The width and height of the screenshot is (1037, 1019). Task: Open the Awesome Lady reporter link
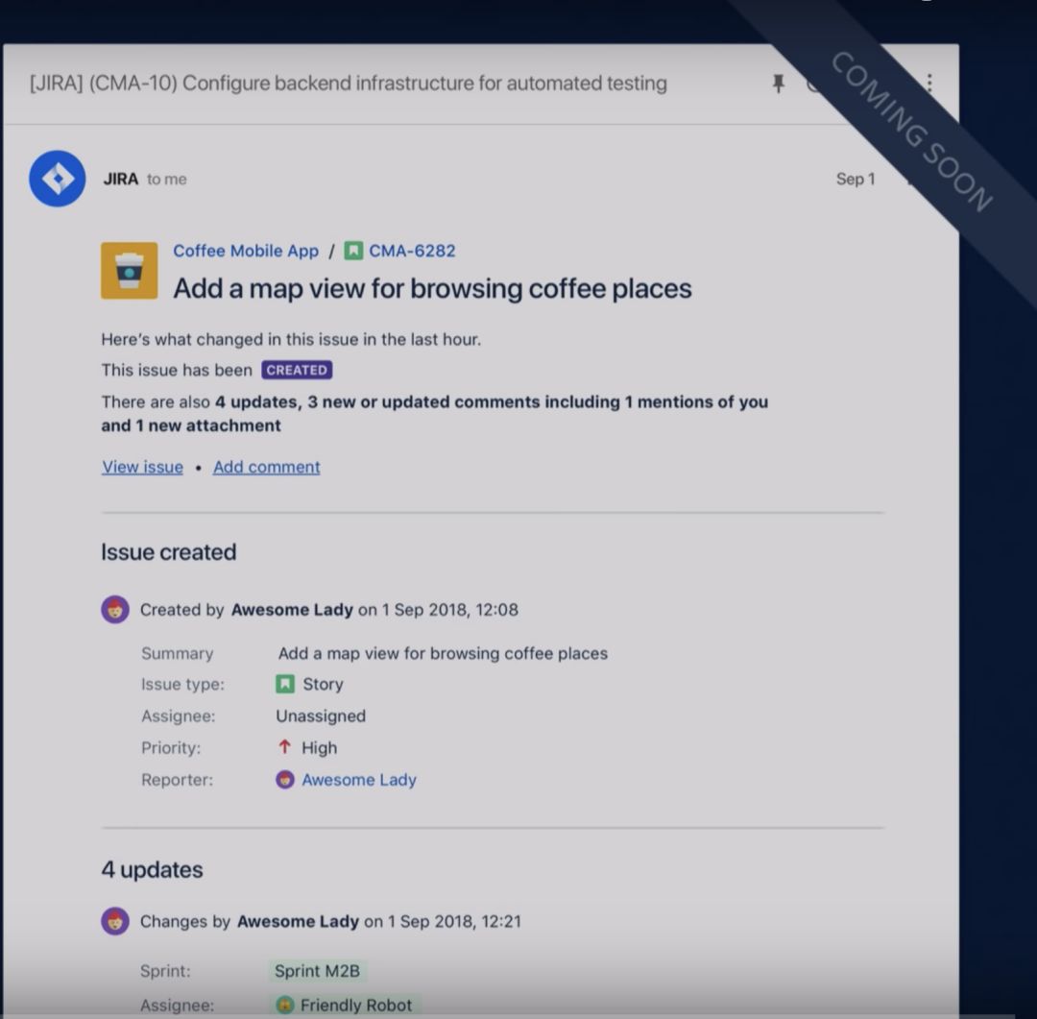pyautogui.click(x=359, y=780)
